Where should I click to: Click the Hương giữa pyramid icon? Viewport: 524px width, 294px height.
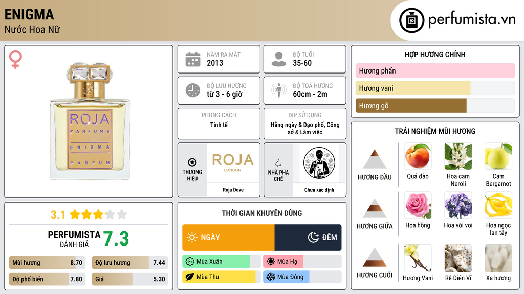375,208
